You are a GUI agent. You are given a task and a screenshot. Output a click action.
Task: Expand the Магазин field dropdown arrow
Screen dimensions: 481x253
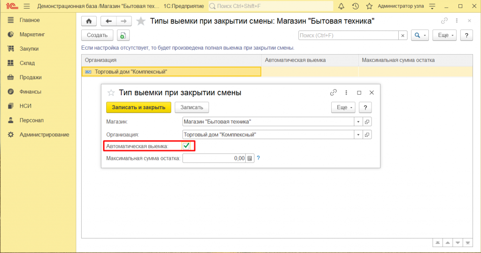click(358, 121)
